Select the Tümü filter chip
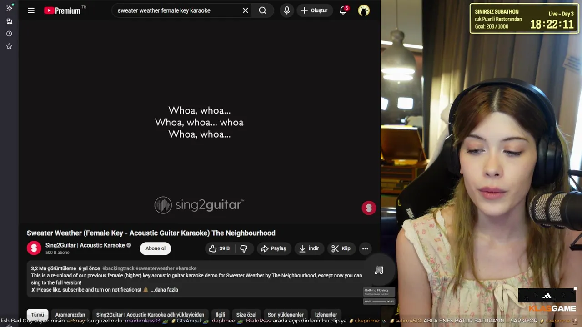582x327 pixels. (x=37, y=315)
